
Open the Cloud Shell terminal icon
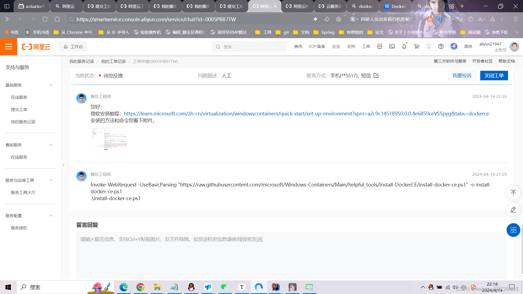[x=392, y=47]
